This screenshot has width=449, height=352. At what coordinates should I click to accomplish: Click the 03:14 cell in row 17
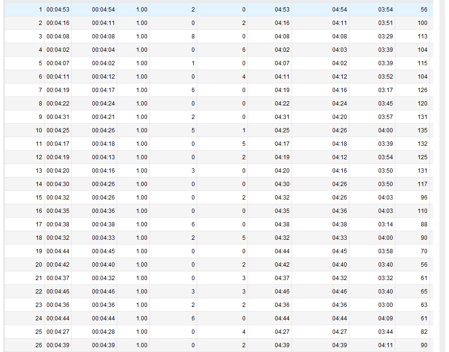[385, 224]
